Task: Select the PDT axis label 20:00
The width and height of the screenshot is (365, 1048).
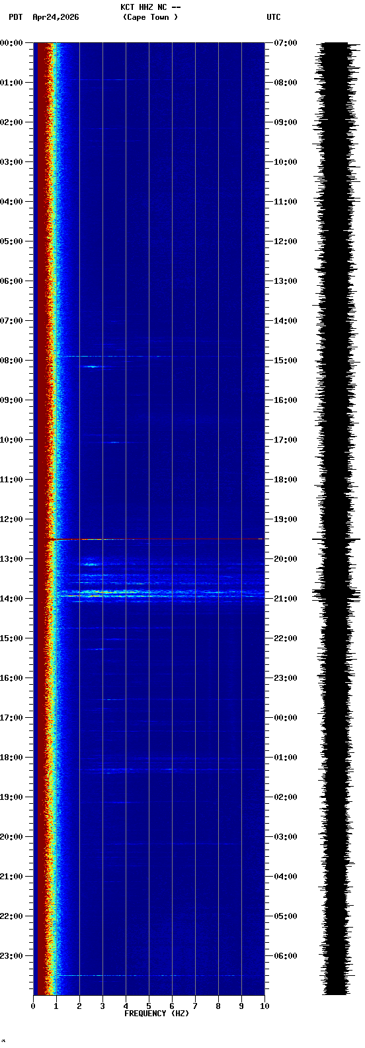Action: point(11,837)
